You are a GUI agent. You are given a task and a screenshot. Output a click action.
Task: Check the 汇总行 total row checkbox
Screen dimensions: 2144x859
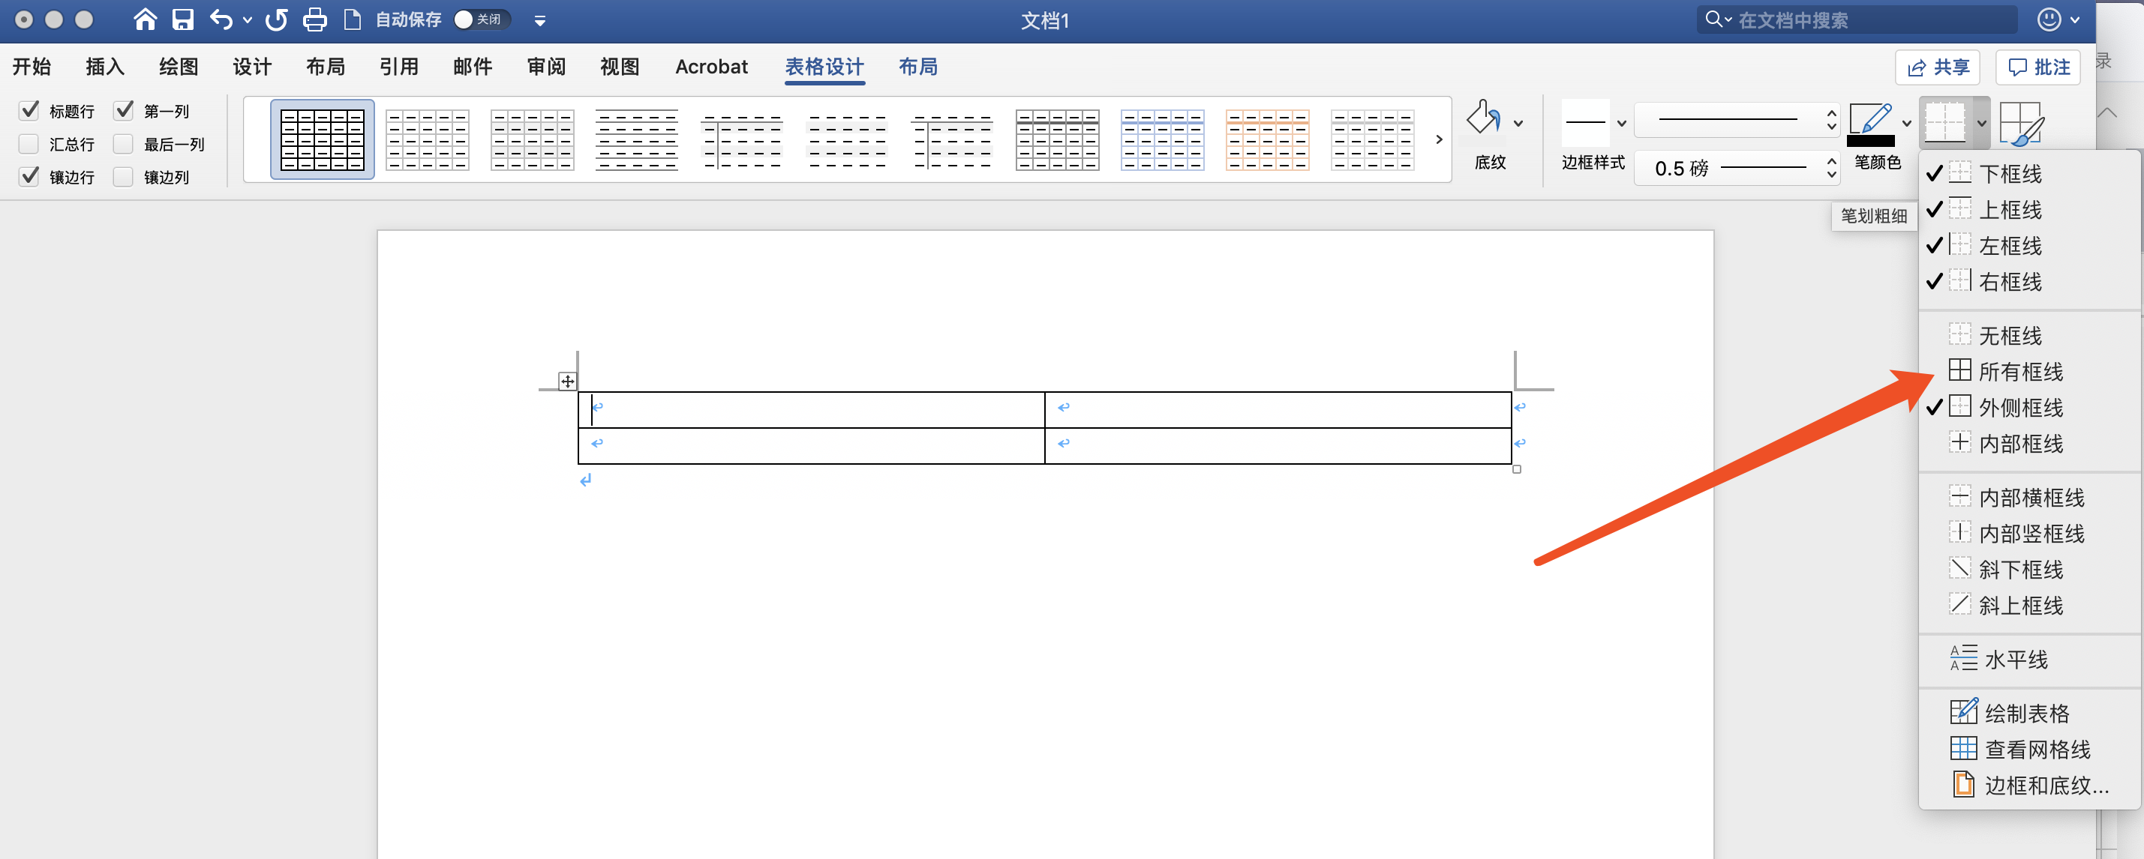29,144
